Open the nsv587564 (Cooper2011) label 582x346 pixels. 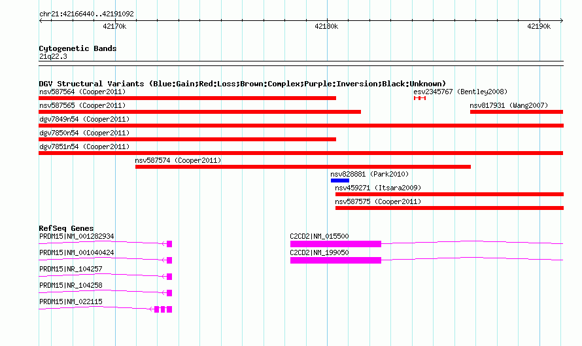(x=82, y=92)
